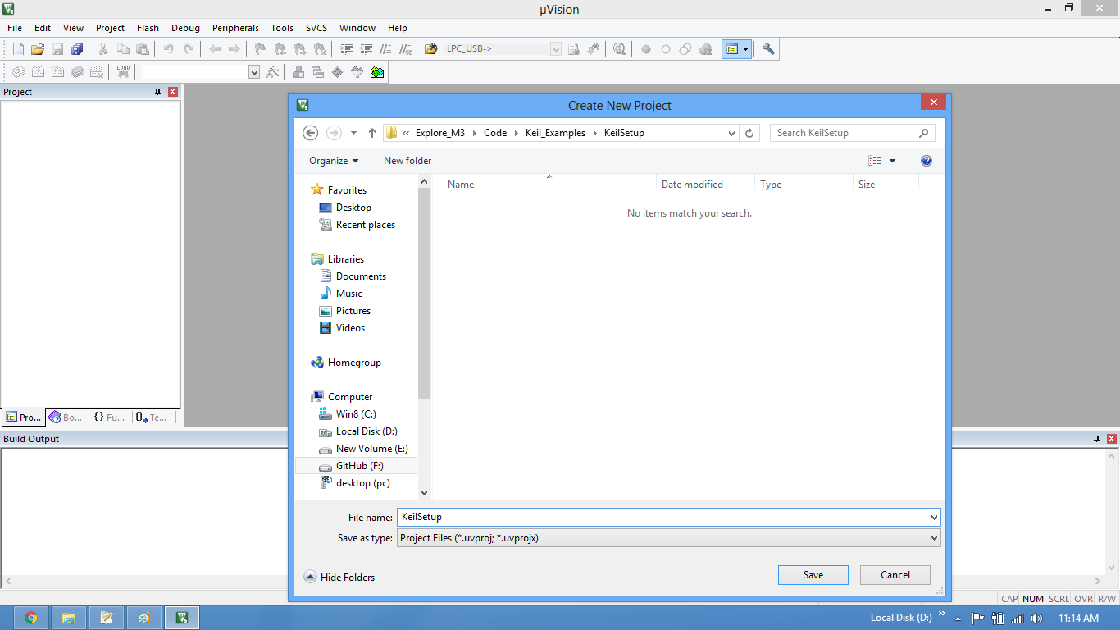Click the Back arrow in file dialog
This screenshot has width=1120, height=630.
[x=310, y=133]
